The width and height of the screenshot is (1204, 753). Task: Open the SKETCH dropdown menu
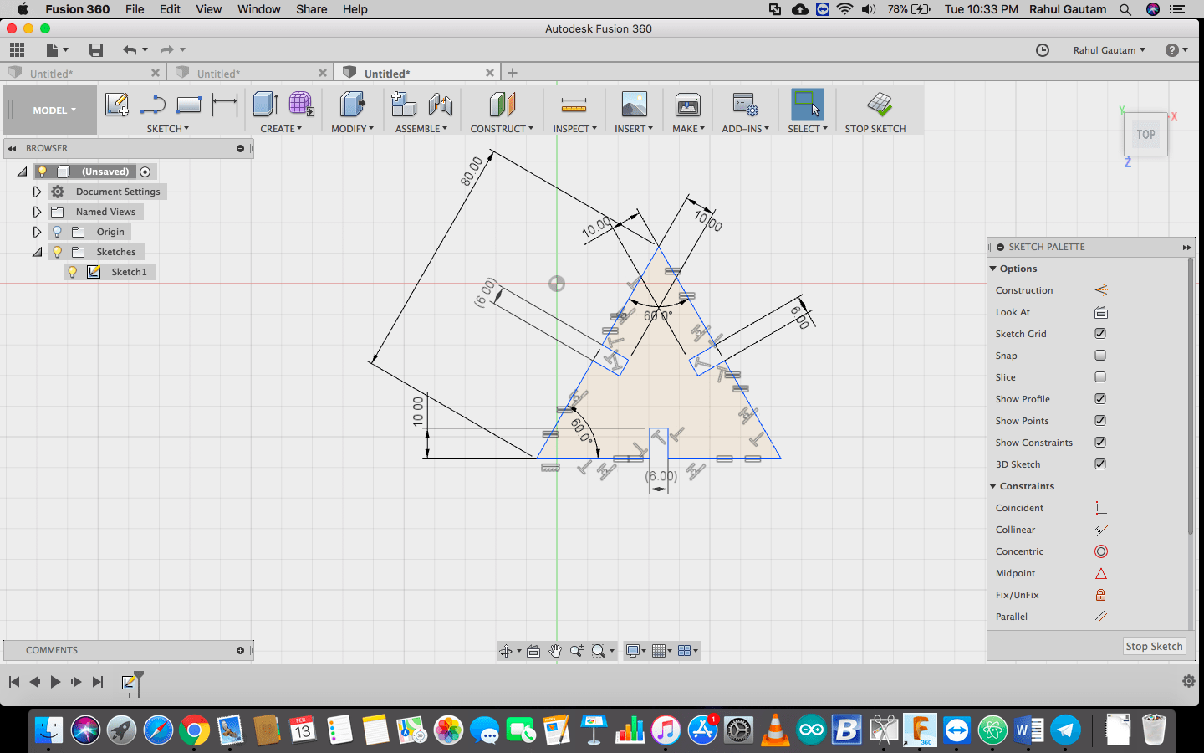pyautogui.click(x=168, y=129)
